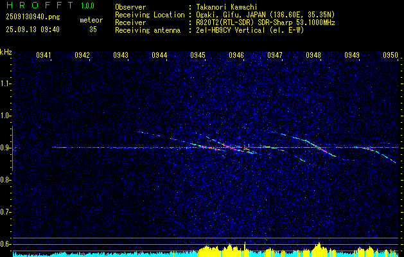Click the 0947 time marker
The height and width of the screenshot is (257, 404).
(x=275, y=55)
